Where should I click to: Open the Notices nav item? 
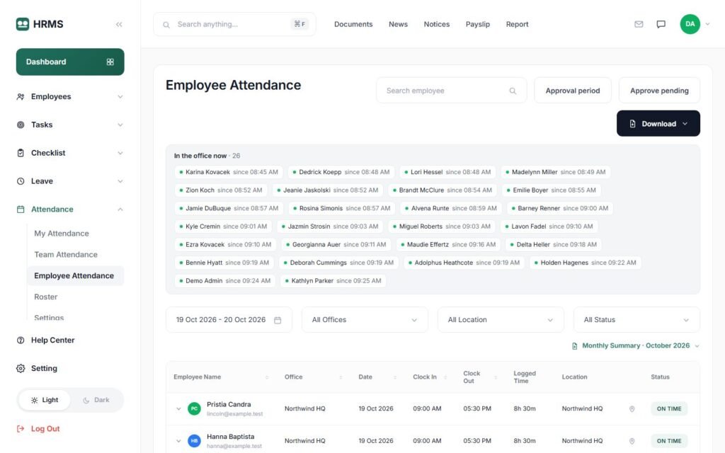pyautogui.click(x=436, y=24)
